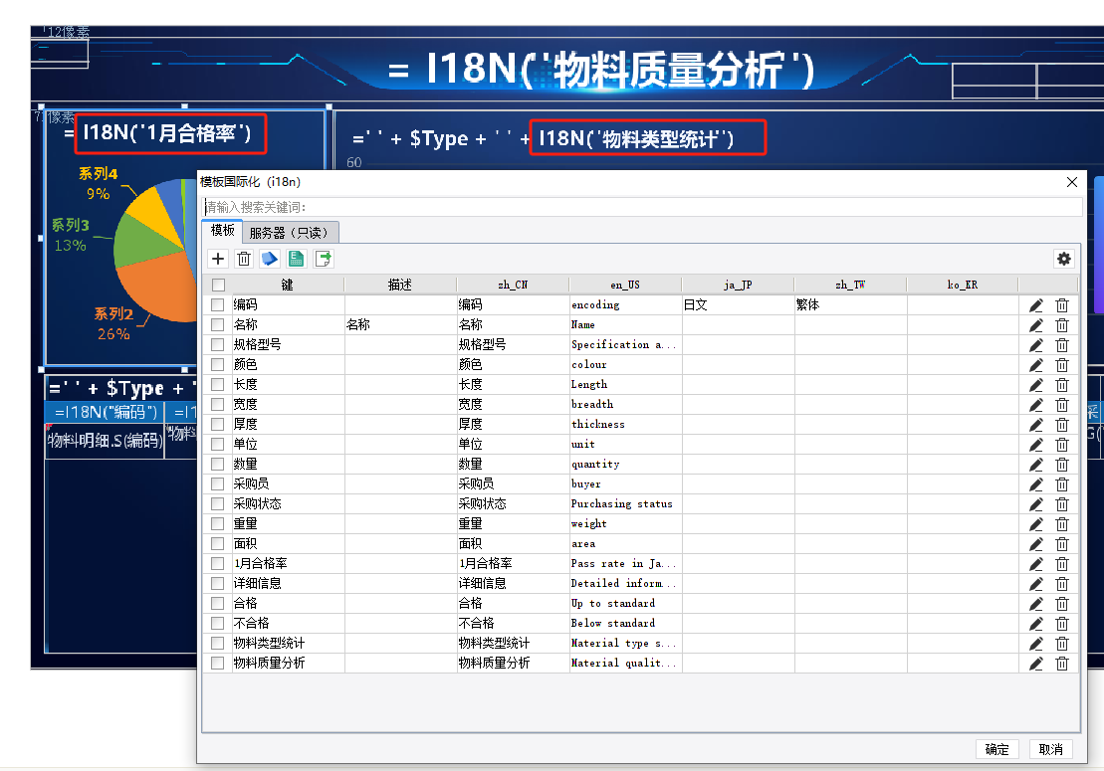Click the 取消 button
This screenshot has height=771, width=1104.
coord(1051,749)
